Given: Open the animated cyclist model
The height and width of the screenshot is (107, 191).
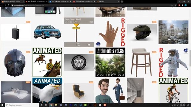Looking at the screenshot, I should point(173,90).
